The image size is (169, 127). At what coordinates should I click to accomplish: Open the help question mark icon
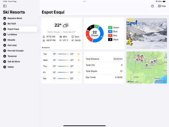[152, 6]
